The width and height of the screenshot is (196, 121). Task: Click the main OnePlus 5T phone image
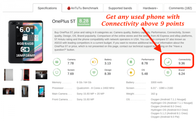(x=26, y=42)
